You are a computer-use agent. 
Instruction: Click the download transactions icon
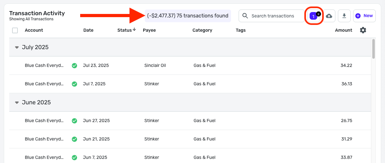344,16
